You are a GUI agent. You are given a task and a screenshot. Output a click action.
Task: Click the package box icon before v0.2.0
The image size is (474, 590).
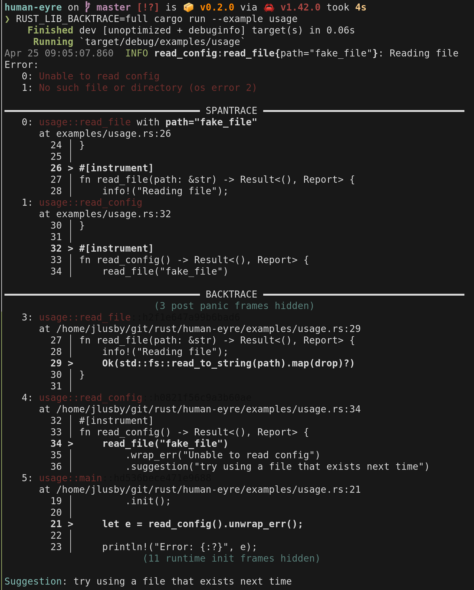click(188, 7)
